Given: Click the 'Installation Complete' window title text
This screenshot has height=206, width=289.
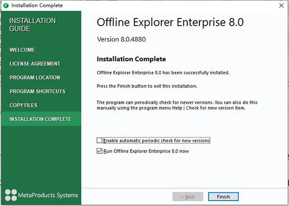Looking at the screenshot, I should [37, 5].
